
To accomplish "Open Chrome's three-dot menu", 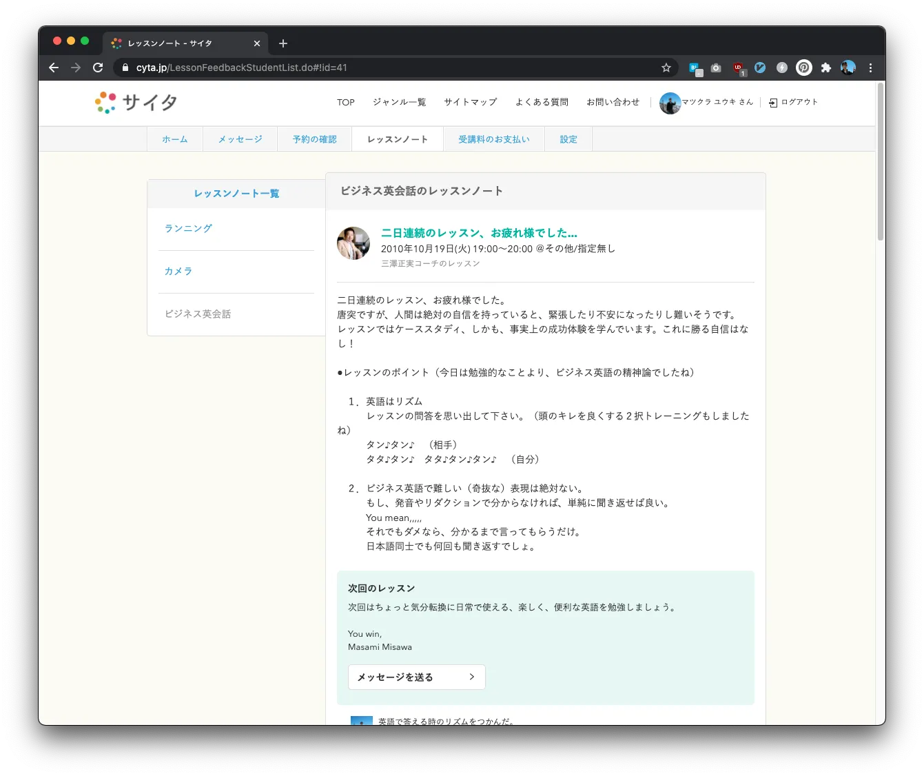I will 870,68.
